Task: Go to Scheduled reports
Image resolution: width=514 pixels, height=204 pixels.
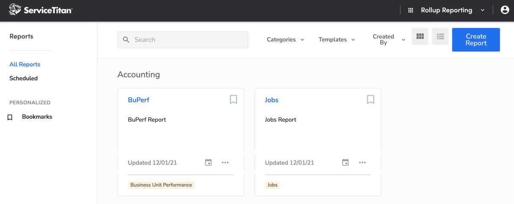Action: (24, 78)
